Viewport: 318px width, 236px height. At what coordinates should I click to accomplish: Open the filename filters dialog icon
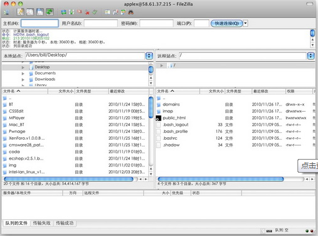click(x=107, y=12)
